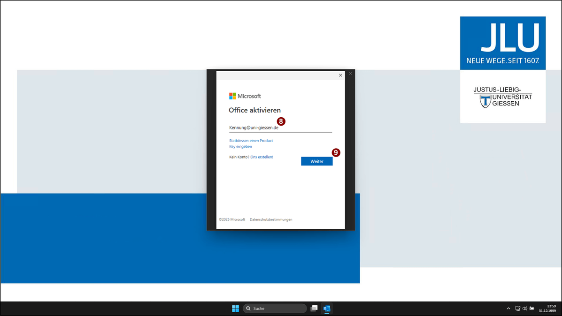
Task: Open the 'Stattdessen einen Product Key eingeben' link
Action: click(251, 143)
